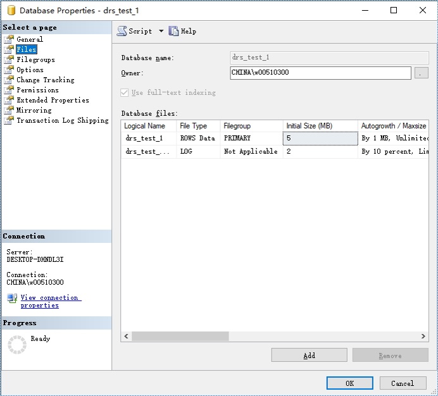
Task: Click the Help toolbar label
Action: pos(188,31)
